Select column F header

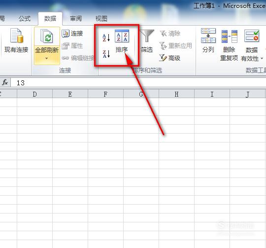pyautogui.click(x=106, y=94)
